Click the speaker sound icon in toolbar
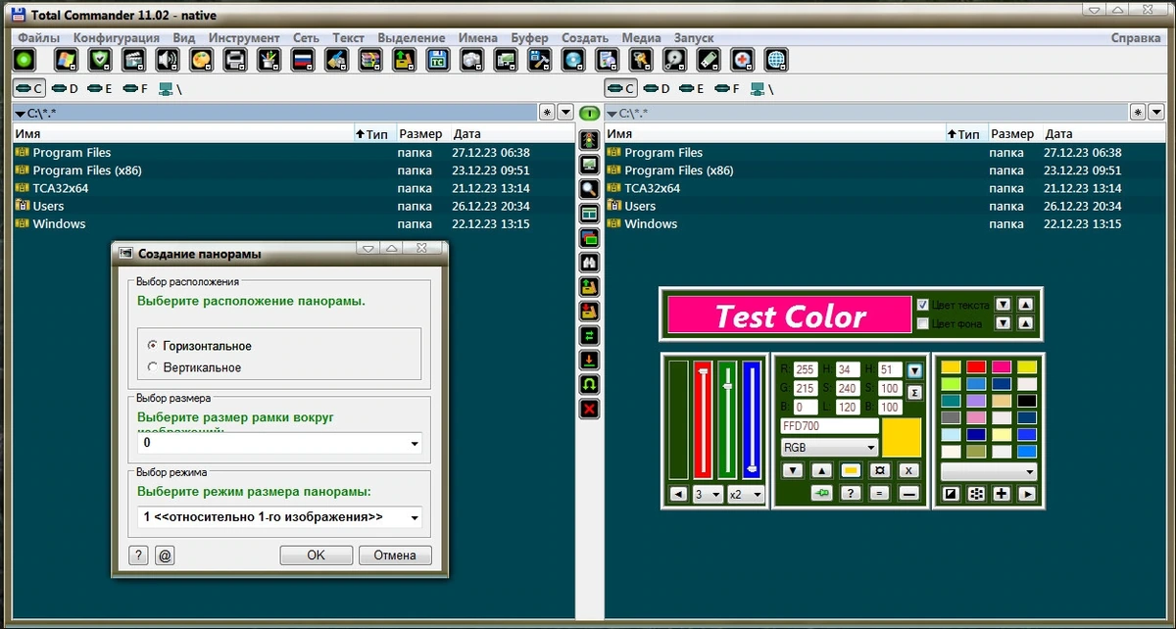The width and height of the screenshot is (1176, 629). tap(167, 60)
